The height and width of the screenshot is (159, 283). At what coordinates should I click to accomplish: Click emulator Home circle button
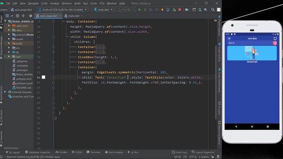click(x=252, y=127)
